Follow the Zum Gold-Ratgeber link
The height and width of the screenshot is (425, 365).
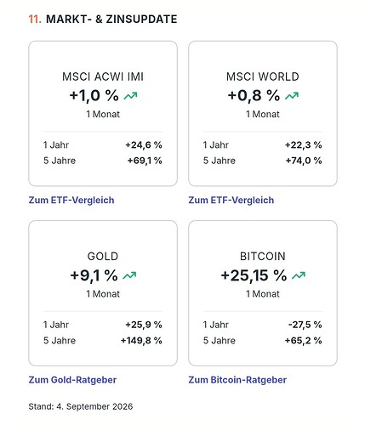click(x=72, y=380)
